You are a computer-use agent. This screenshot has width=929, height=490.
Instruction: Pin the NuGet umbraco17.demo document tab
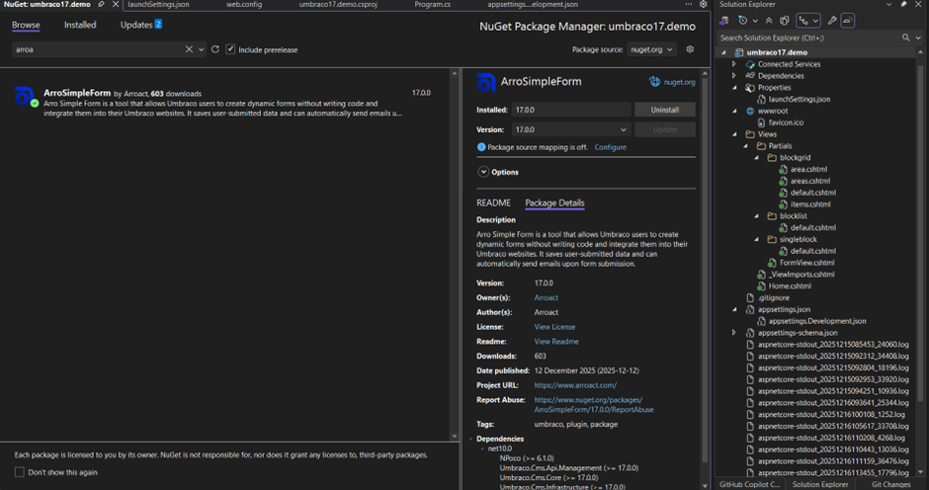coord(102,4)
